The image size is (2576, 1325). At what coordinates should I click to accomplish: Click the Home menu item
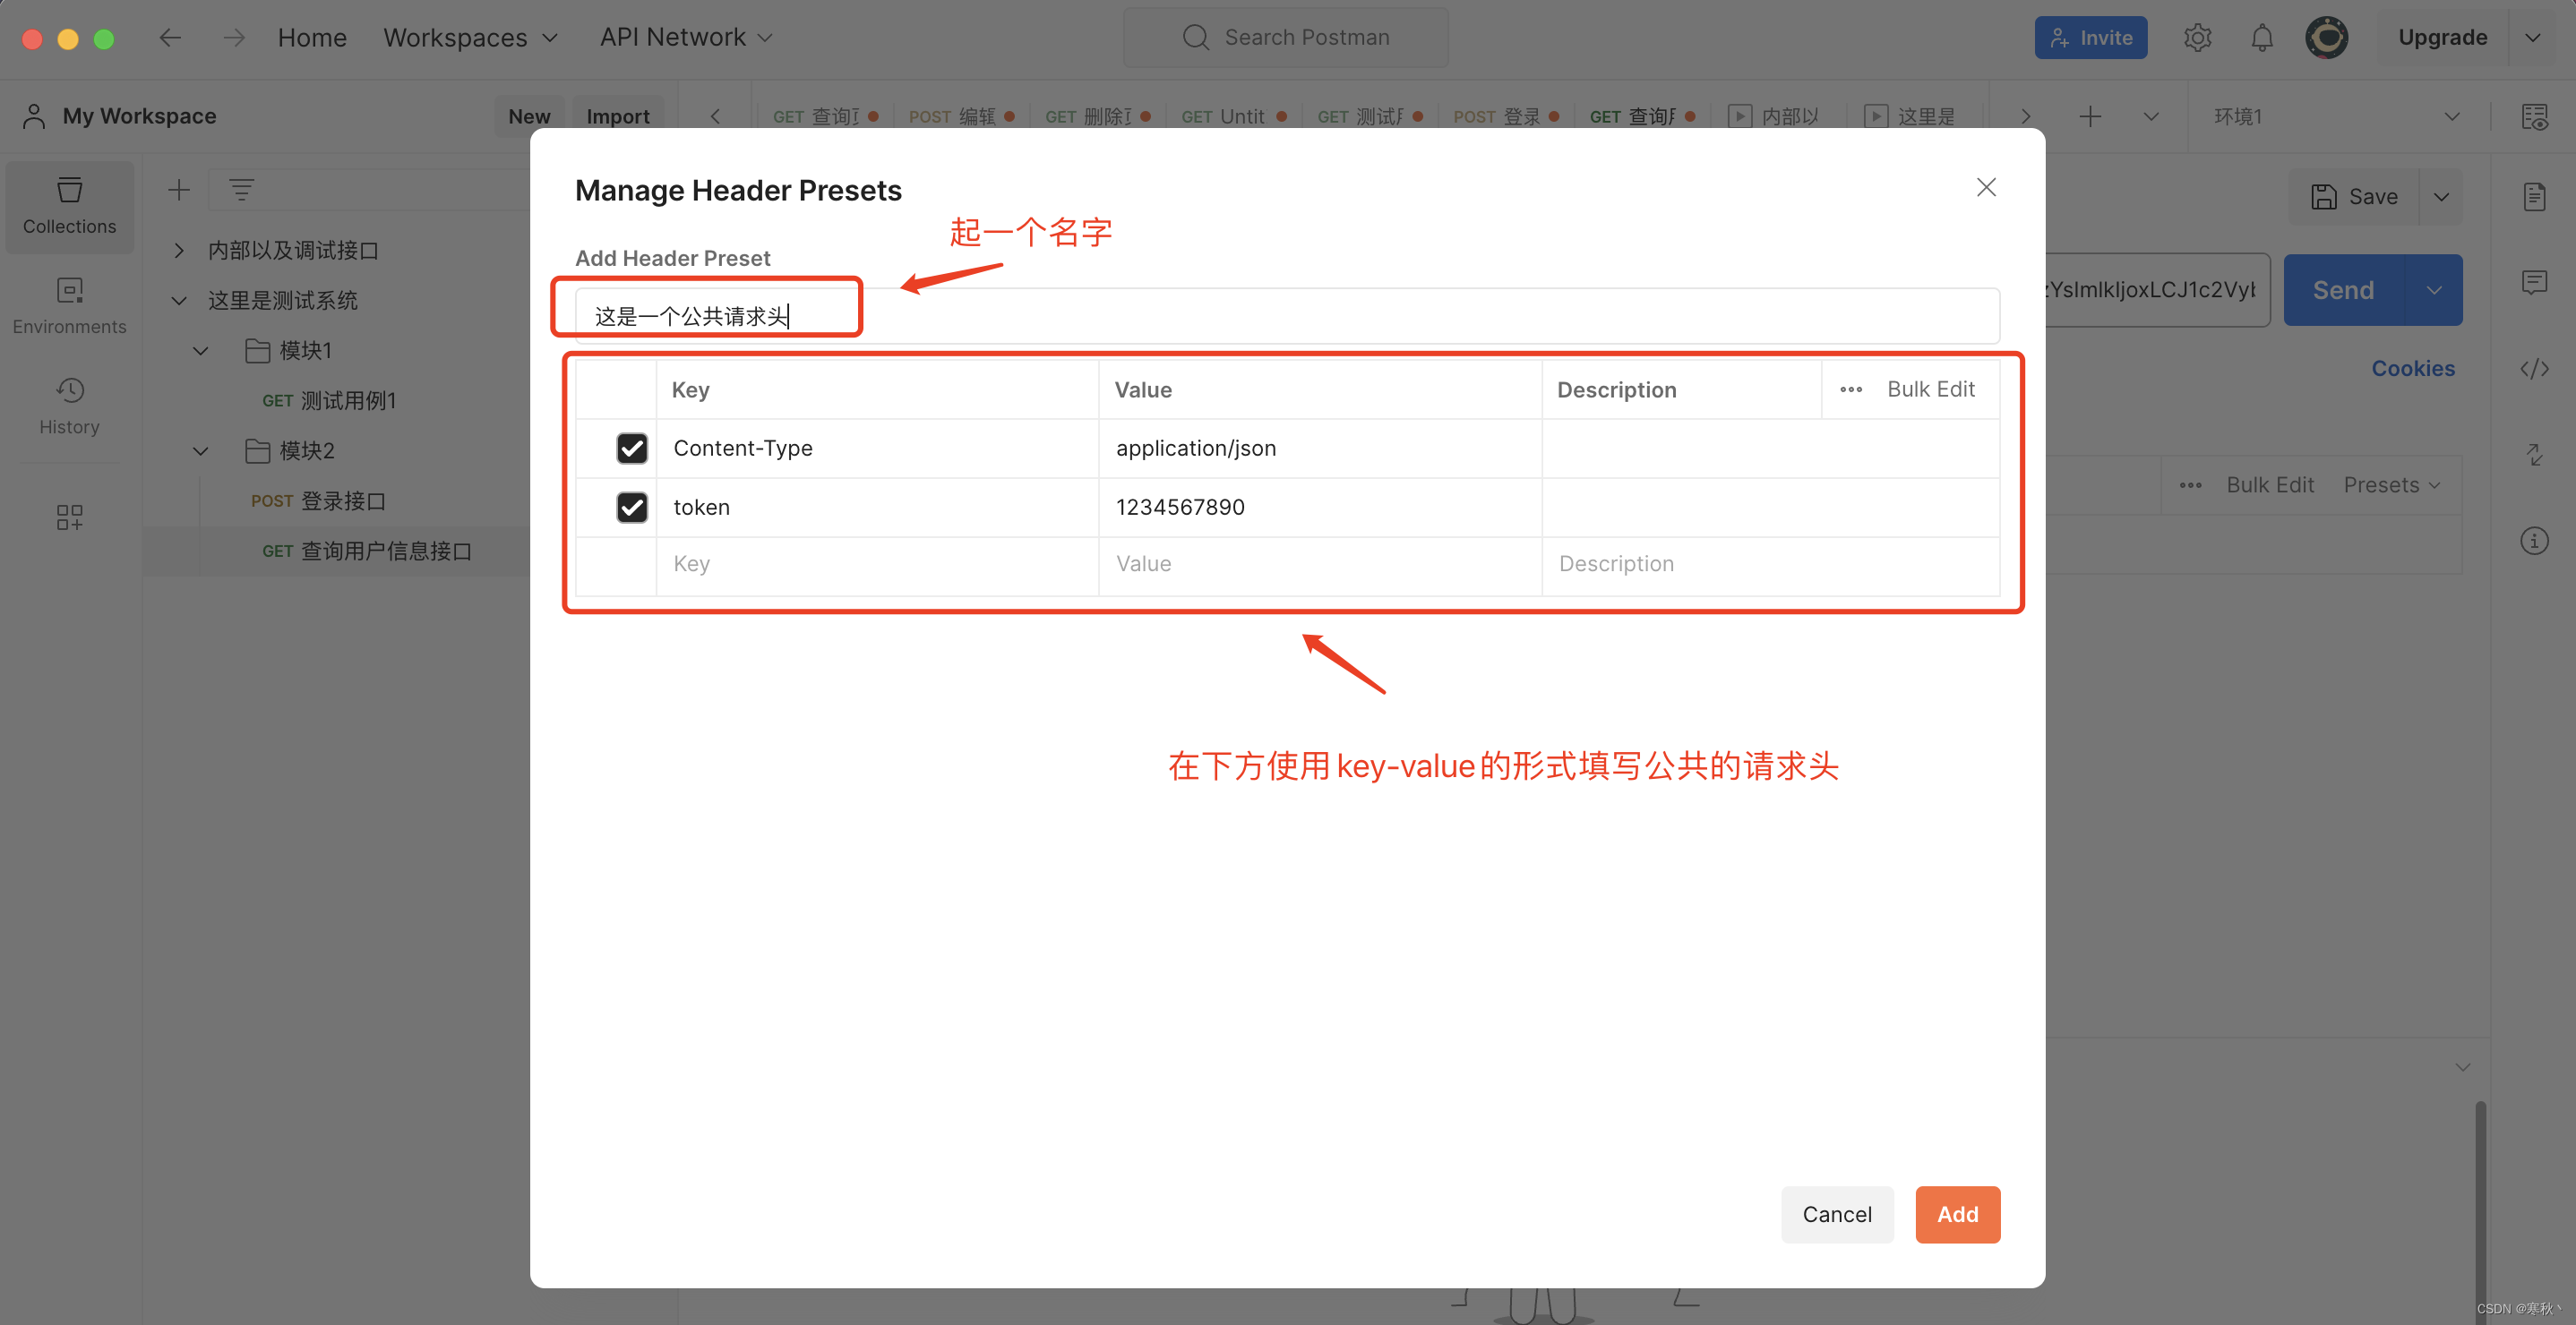coord(312,37)
